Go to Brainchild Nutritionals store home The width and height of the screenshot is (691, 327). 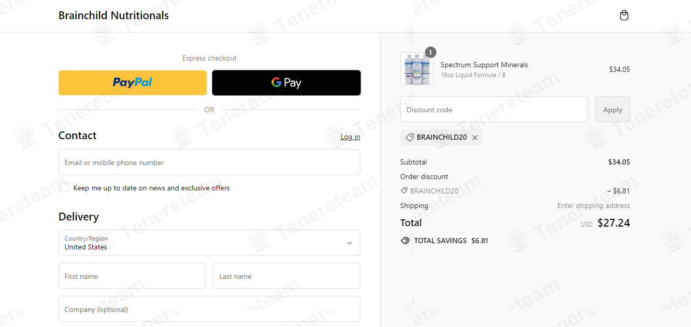click(113, 16)
